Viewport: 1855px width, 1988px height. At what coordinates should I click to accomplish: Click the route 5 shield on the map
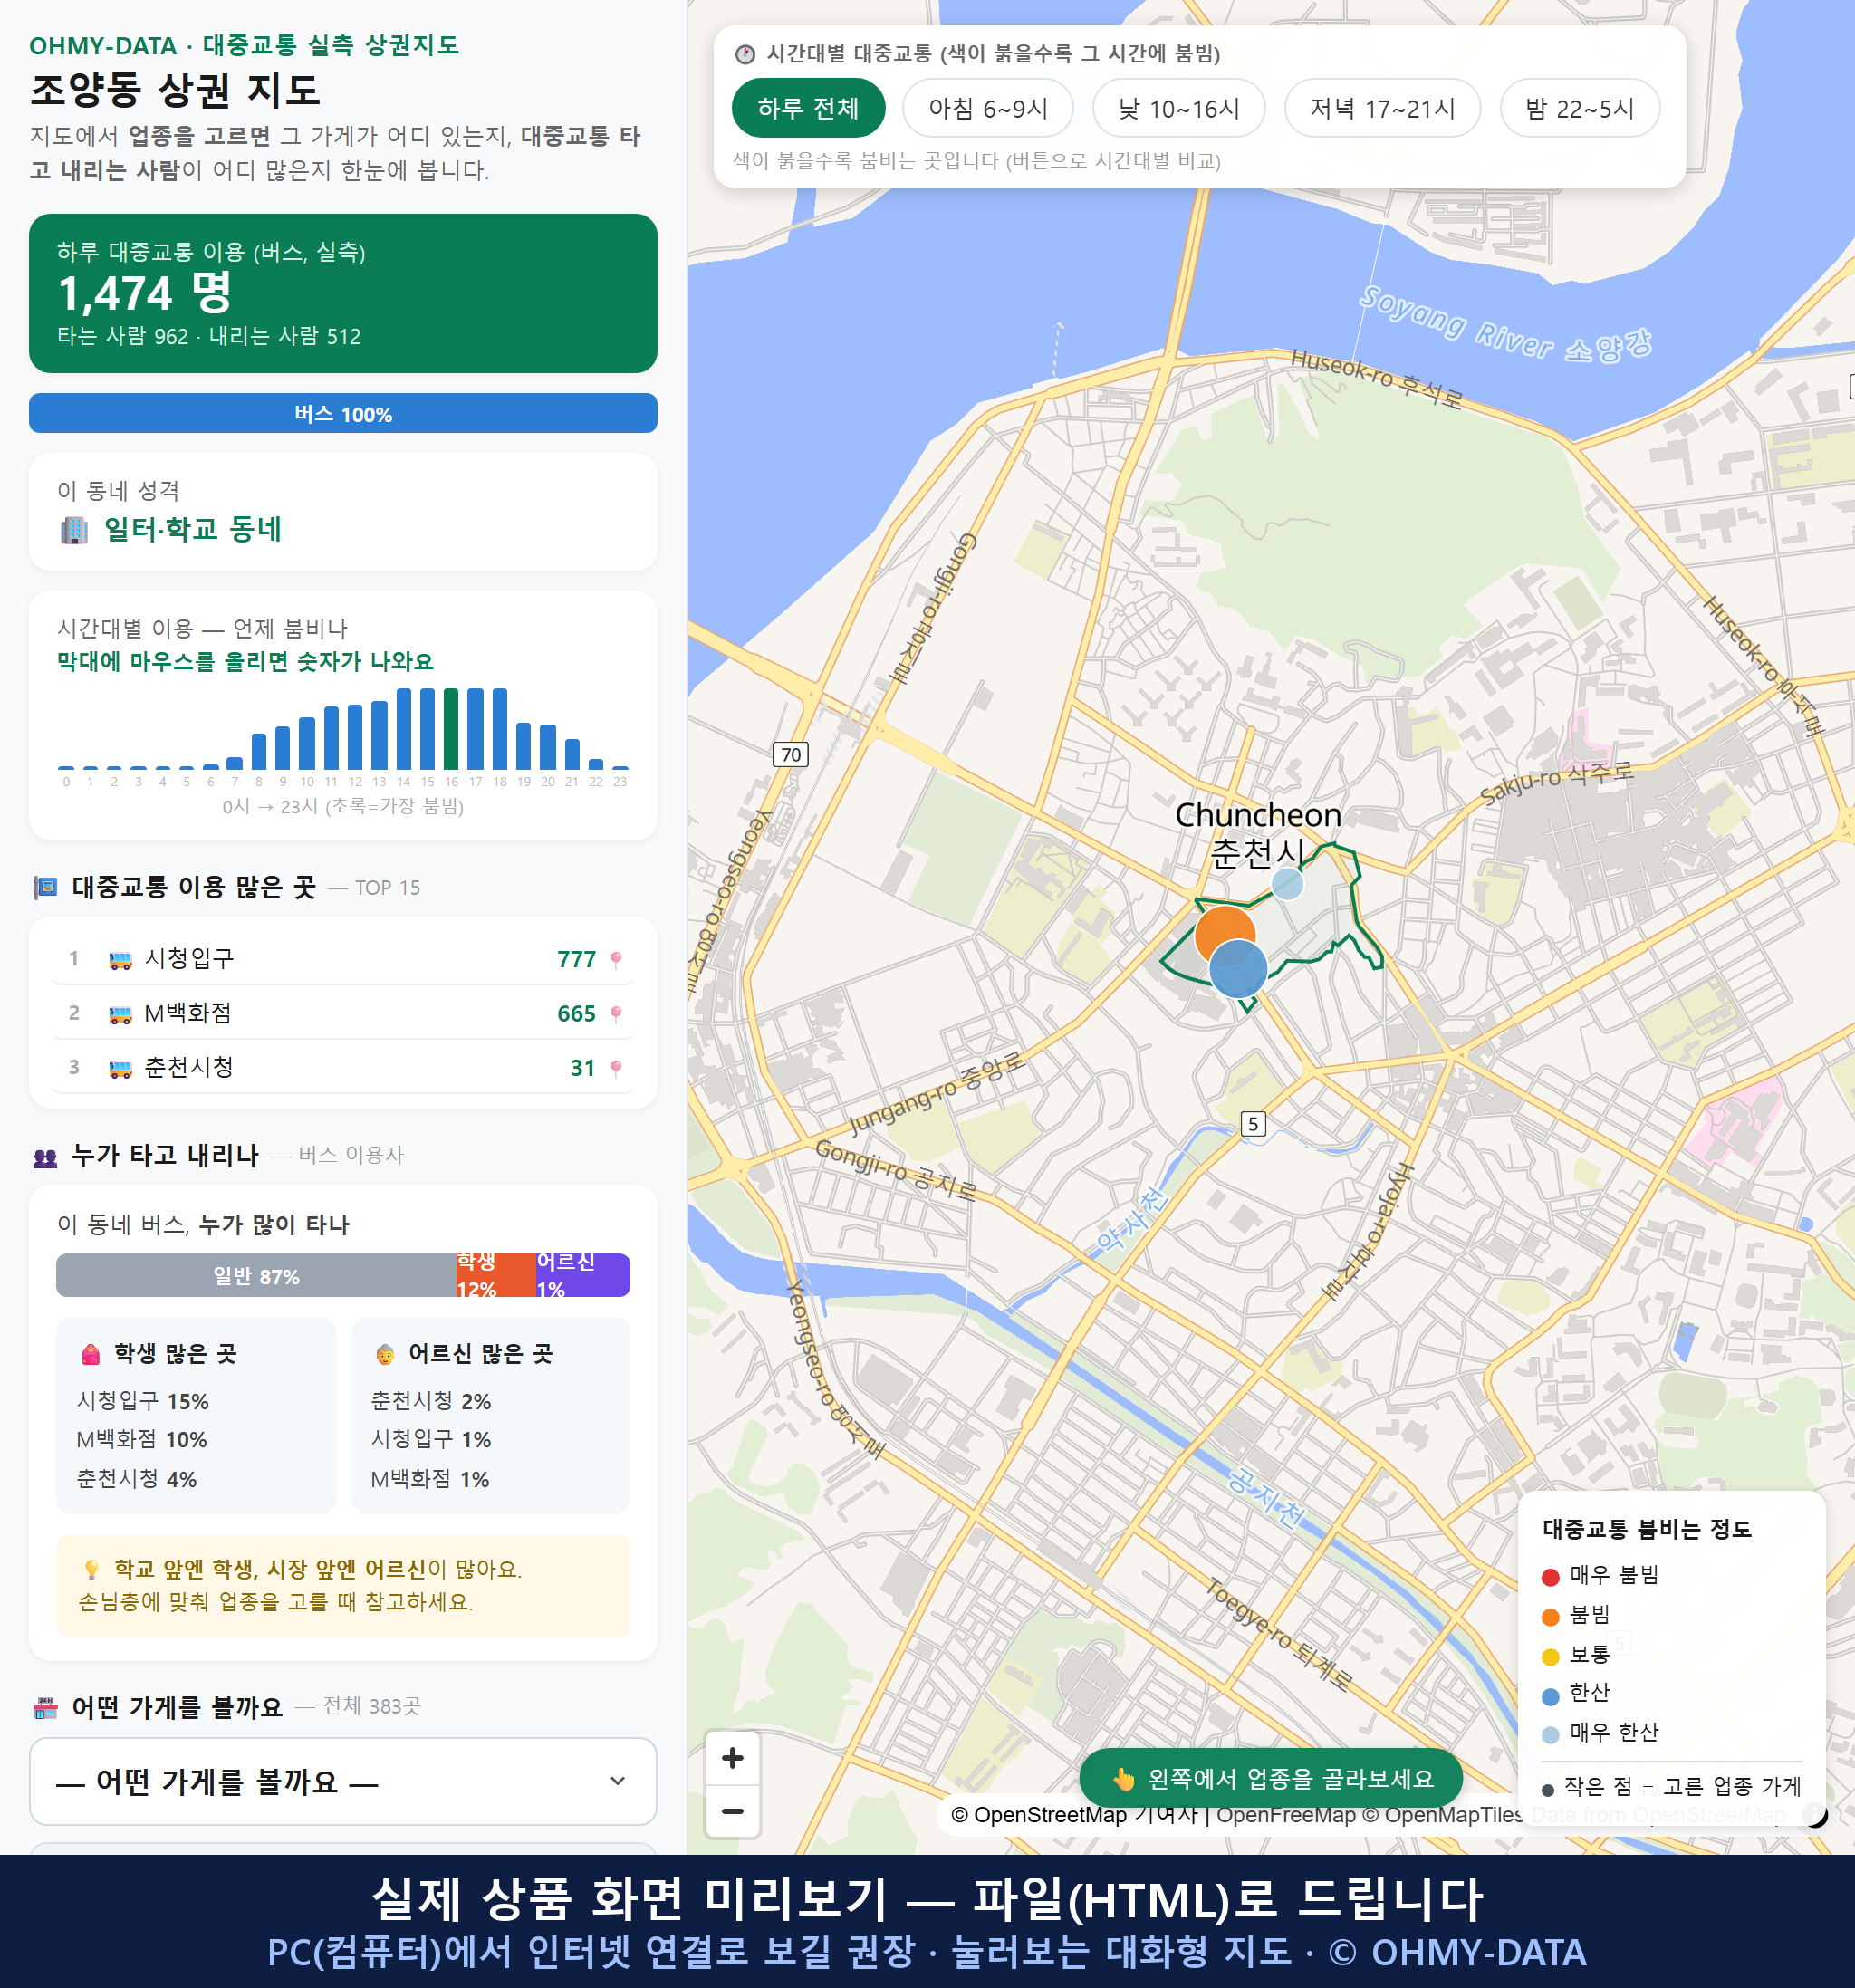pyautogui.click(x=1252, y=1123)
